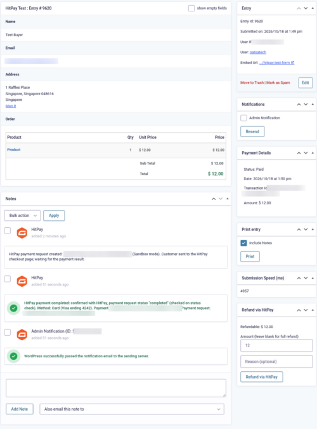Click the "Refundable: $ 12.00" text
The height and width of the screenshot is (429, 317).
pyautogui.click(x=257, y=327)
